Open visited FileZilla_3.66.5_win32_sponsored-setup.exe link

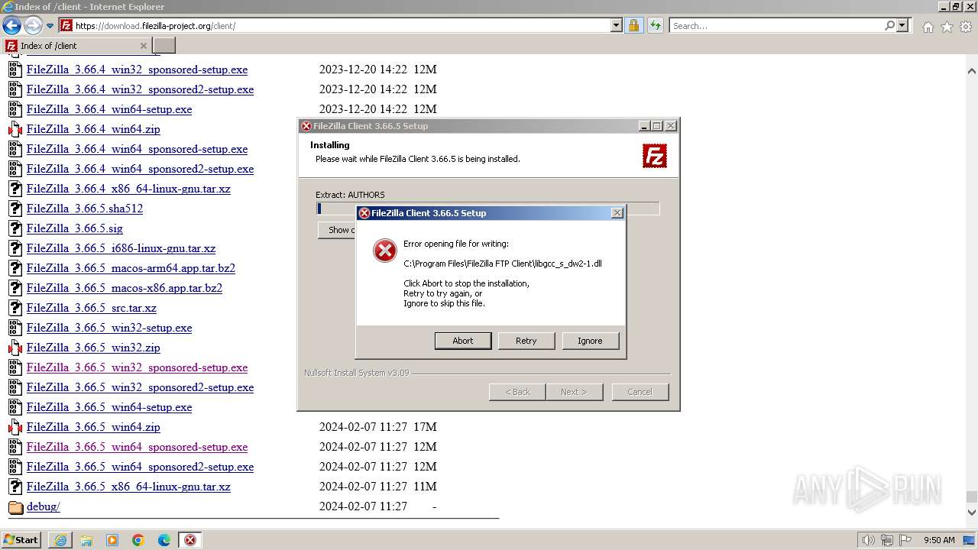tap(137, 367)
